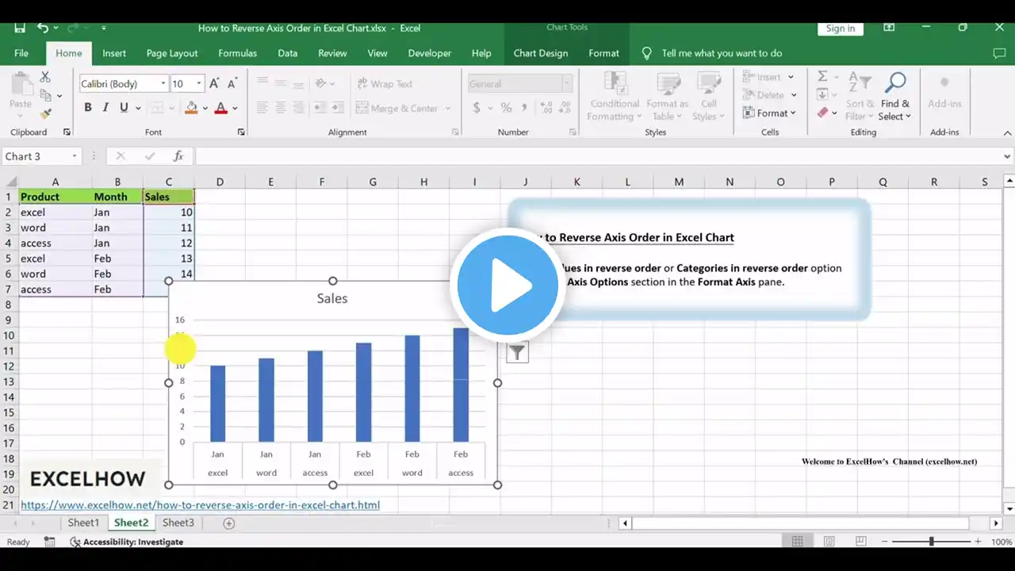Click the Insert Function fx icon
The image size is (1015, 571).
[x=178, y=156]
